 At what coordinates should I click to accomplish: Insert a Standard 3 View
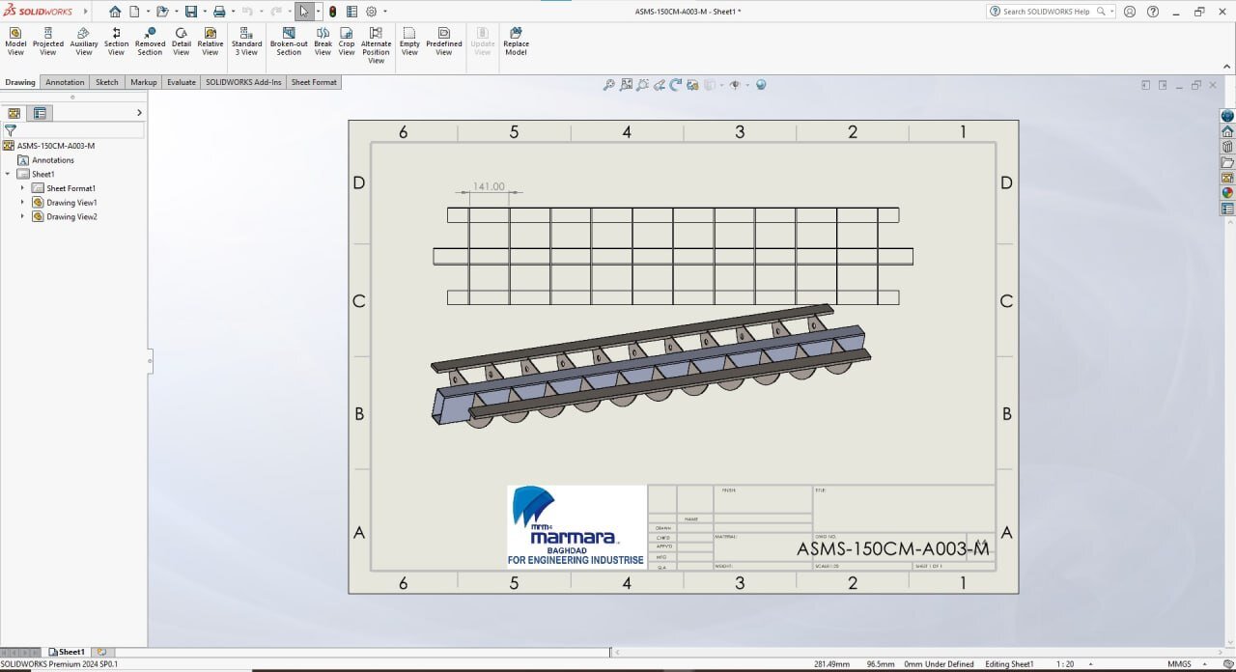[246, 42]
